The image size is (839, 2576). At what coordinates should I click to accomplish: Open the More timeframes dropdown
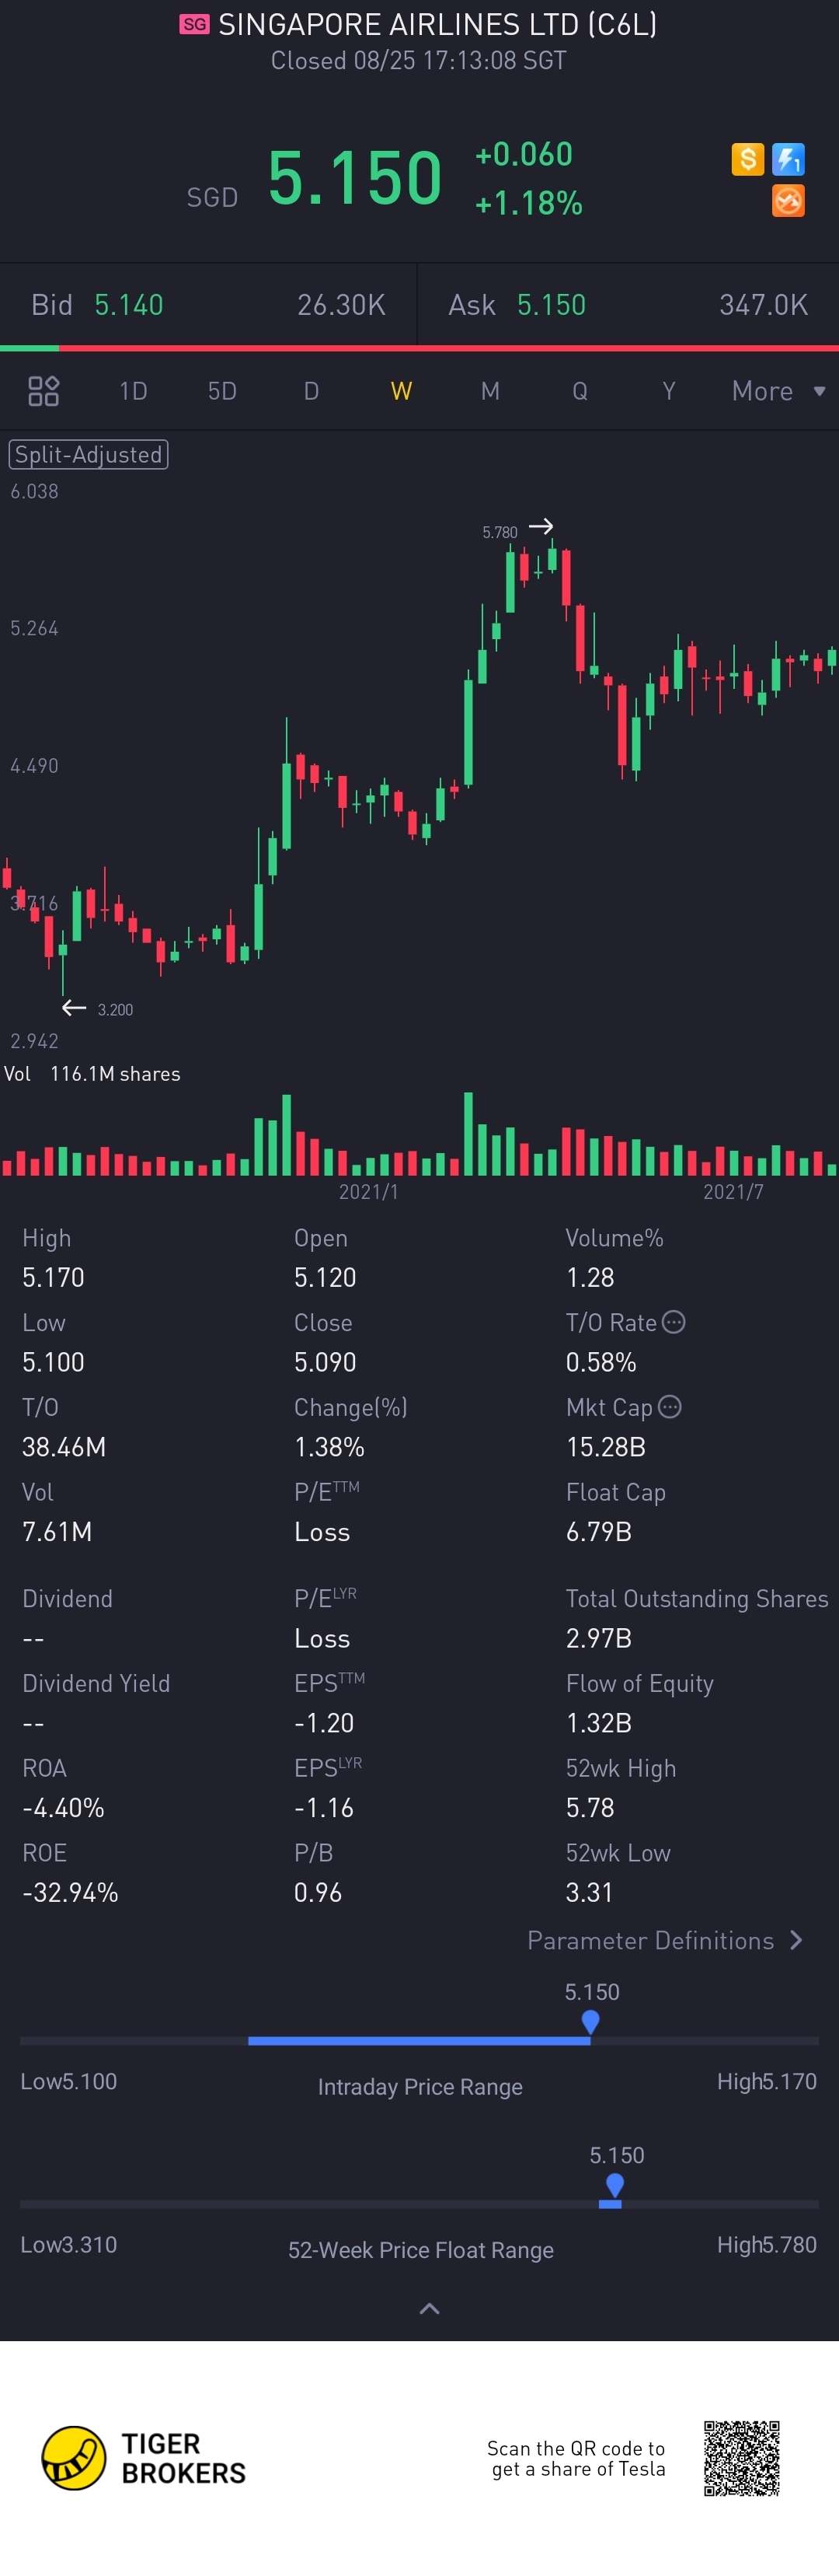pyautogui.click(x=777, y=391)
